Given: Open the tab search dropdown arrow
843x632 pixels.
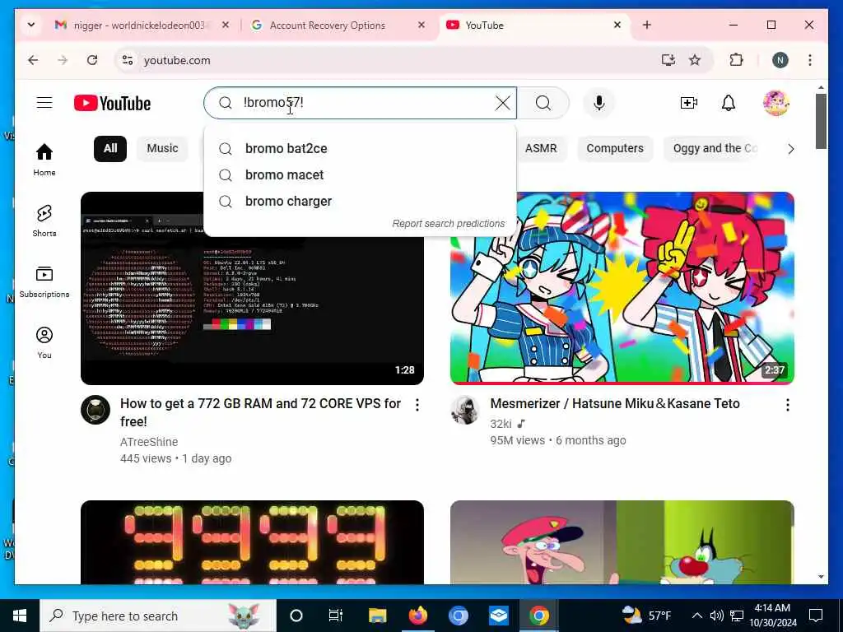Looking at the screenshot, I should (x=31, y=25).
